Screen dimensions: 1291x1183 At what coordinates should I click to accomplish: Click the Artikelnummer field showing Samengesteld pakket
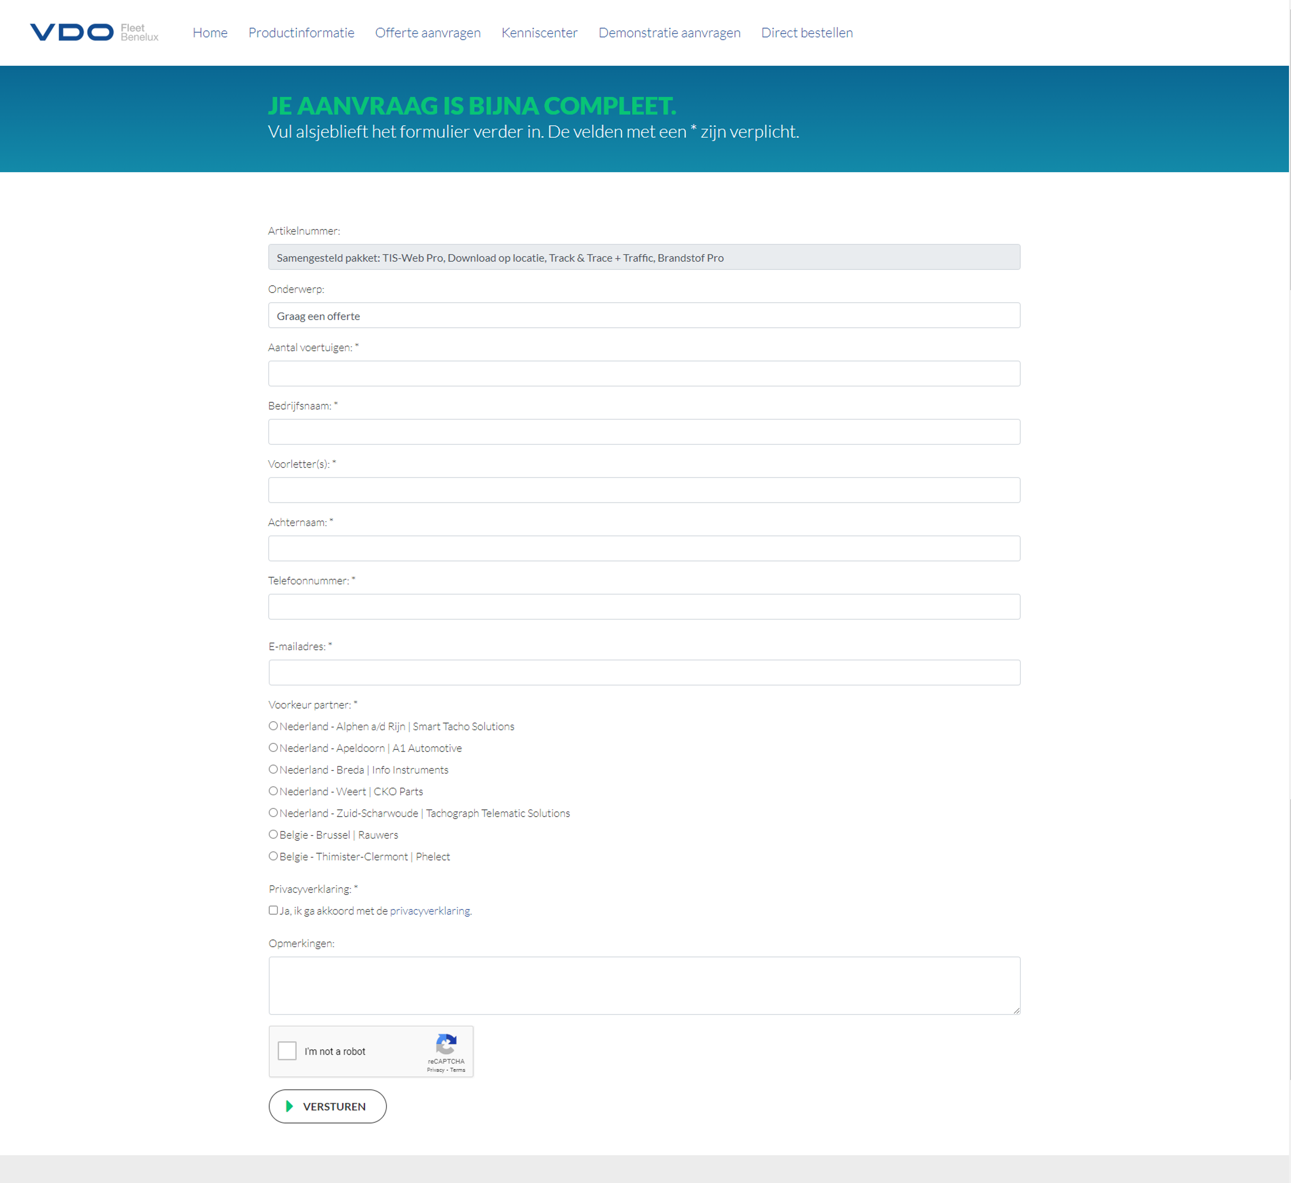(x=644, y=257)
